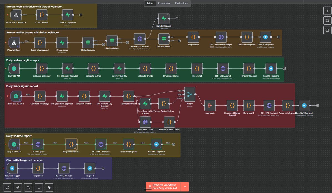332x193 pixels.
Task: Open the logs panel from the right toolbar
Action: [x=327, y=30]
